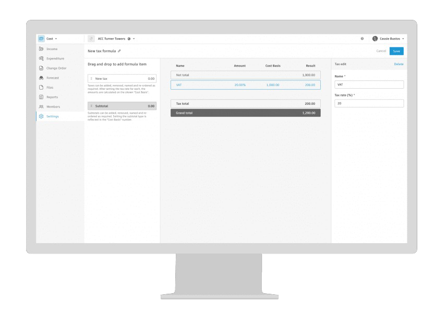Go to the Expenditure section
This screenshot has width=446, height=313.
[x=55, y=58]
